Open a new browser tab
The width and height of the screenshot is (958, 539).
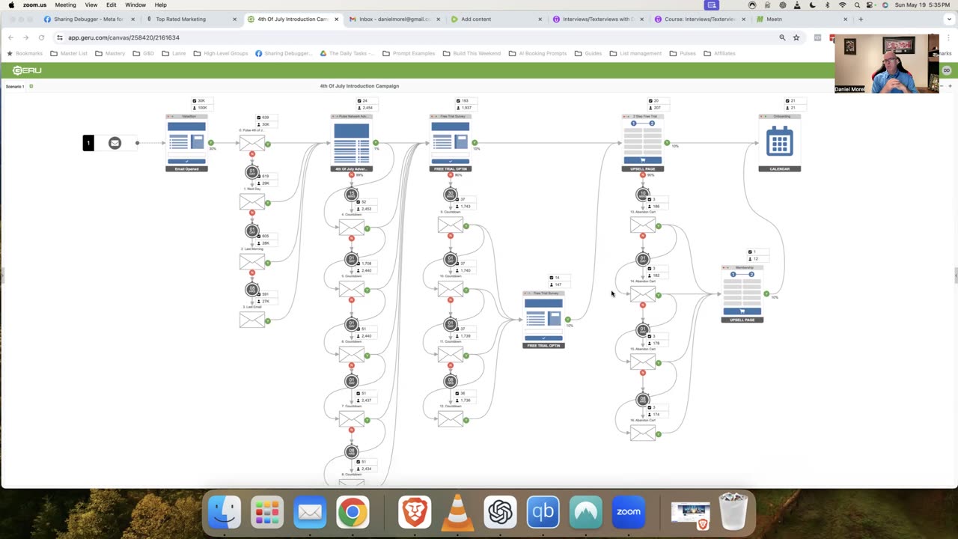[x=861, y=19]
